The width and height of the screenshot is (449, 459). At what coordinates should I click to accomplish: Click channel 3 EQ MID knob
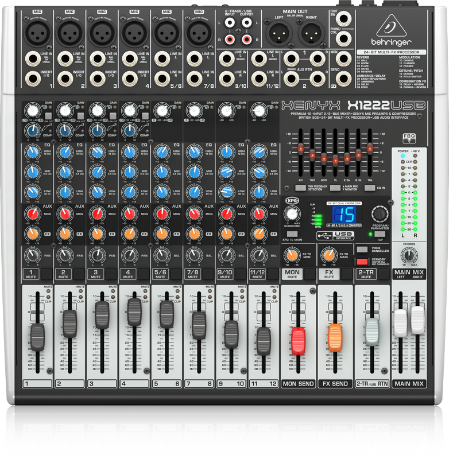point(97,172)
